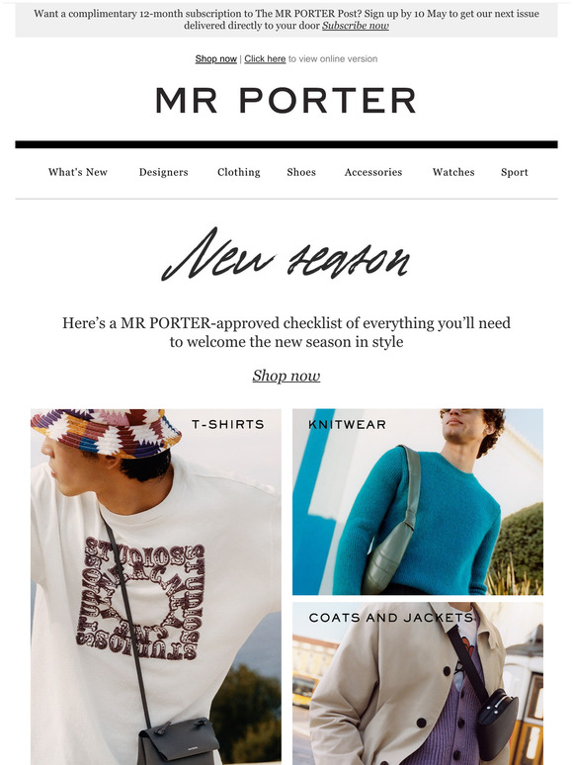Image resolution: width=573 pixels, height=765 pixels.
Task: Open the T-SHIRTS image tile
Action: pos(156,587)
